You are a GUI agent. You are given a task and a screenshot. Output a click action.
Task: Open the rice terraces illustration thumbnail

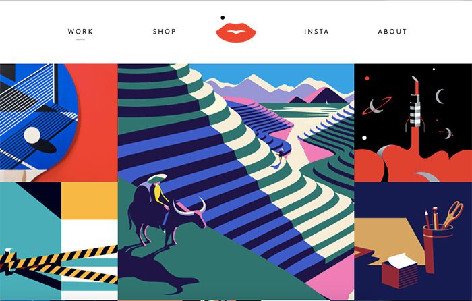236,182
